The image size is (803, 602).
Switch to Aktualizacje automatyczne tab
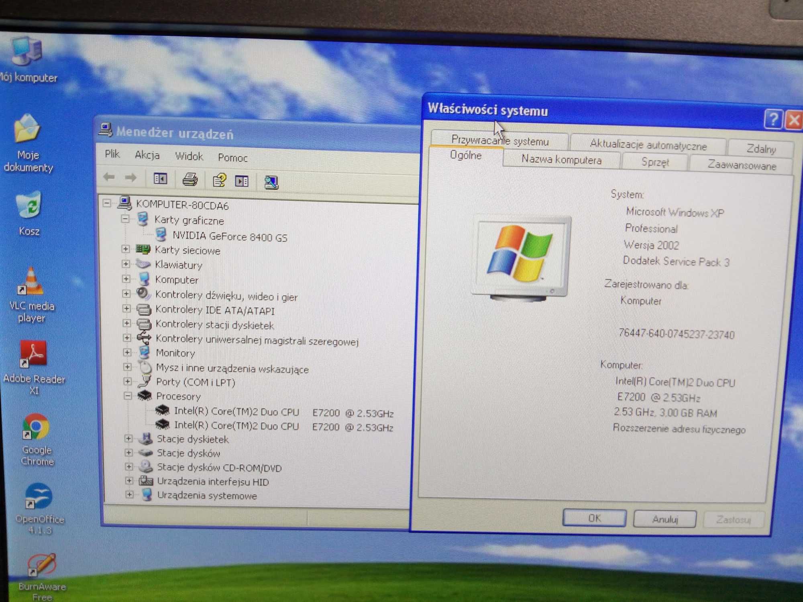pos(648,144)
